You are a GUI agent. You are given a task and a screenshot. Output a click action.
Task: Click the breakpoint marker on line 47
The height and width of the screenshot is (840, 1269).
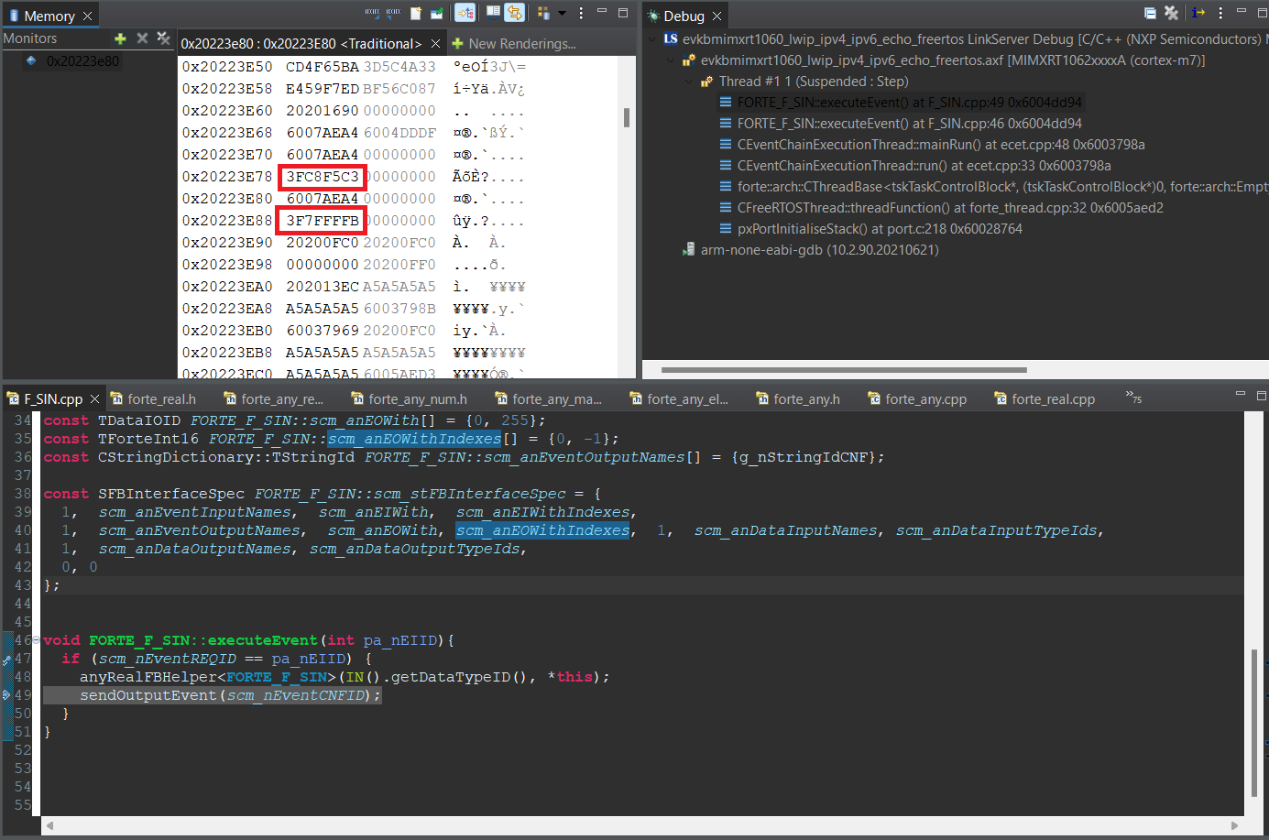point(6,659)
